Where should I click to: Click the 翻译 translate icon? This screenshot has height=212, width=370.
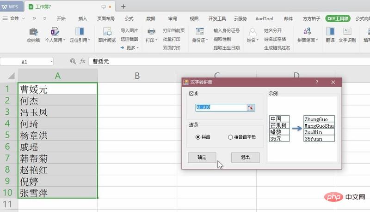[330, 32]
